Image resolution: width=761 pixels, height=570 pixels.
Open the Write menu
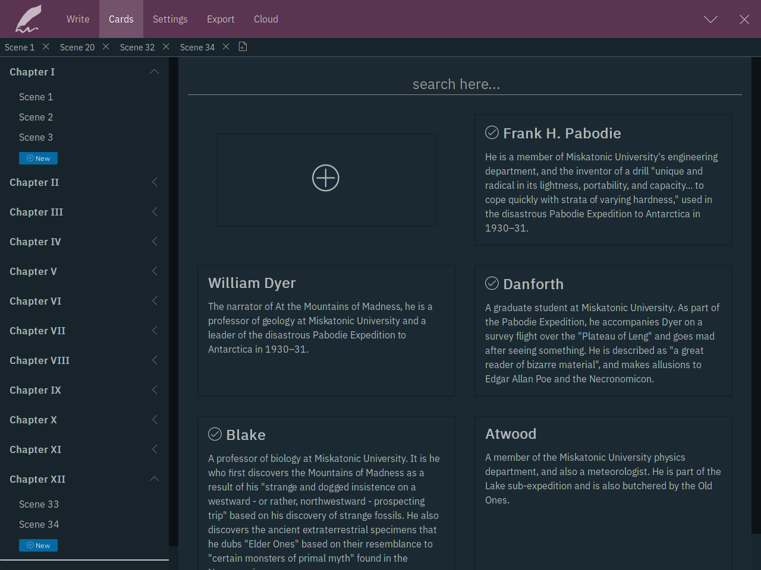78,19
